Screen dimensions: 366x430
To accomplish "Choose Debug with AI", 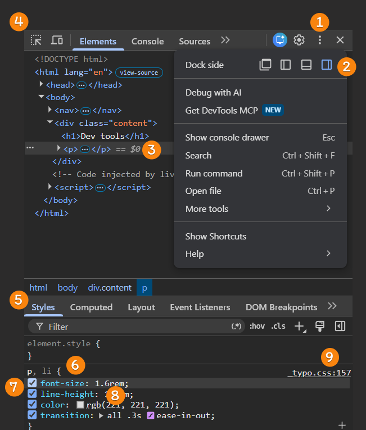I will [260, 92].
